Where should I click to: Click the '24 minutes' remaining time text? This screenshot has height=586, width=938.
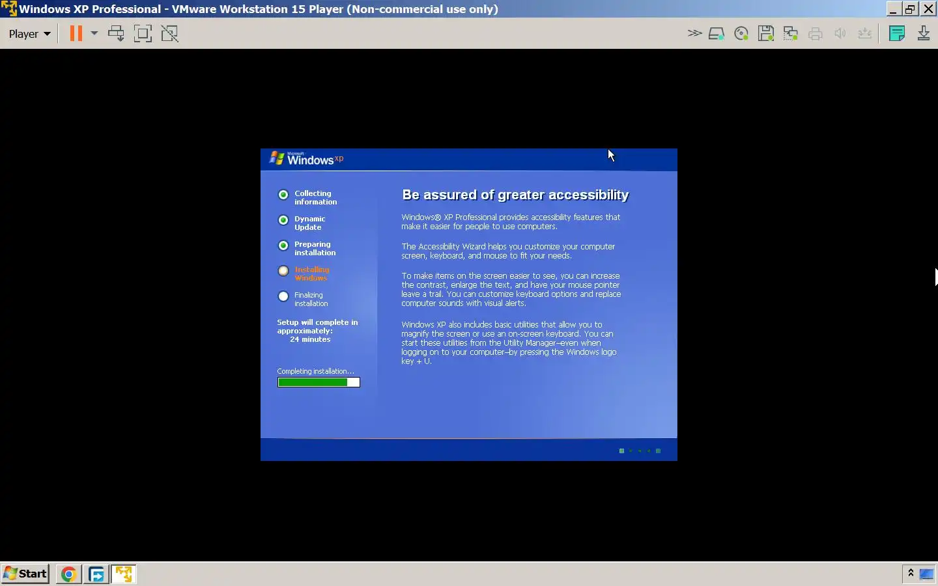point(310,339)
